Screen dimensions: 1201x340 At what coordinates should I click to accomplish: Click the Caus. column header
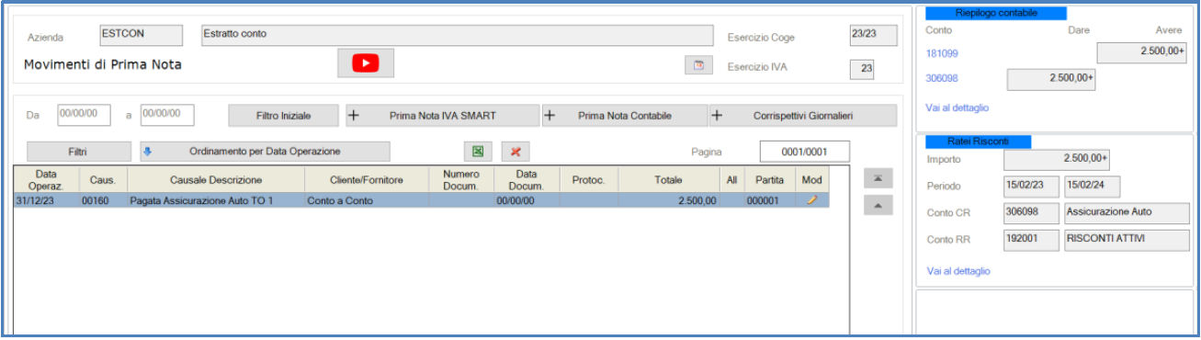click(102, 179)
